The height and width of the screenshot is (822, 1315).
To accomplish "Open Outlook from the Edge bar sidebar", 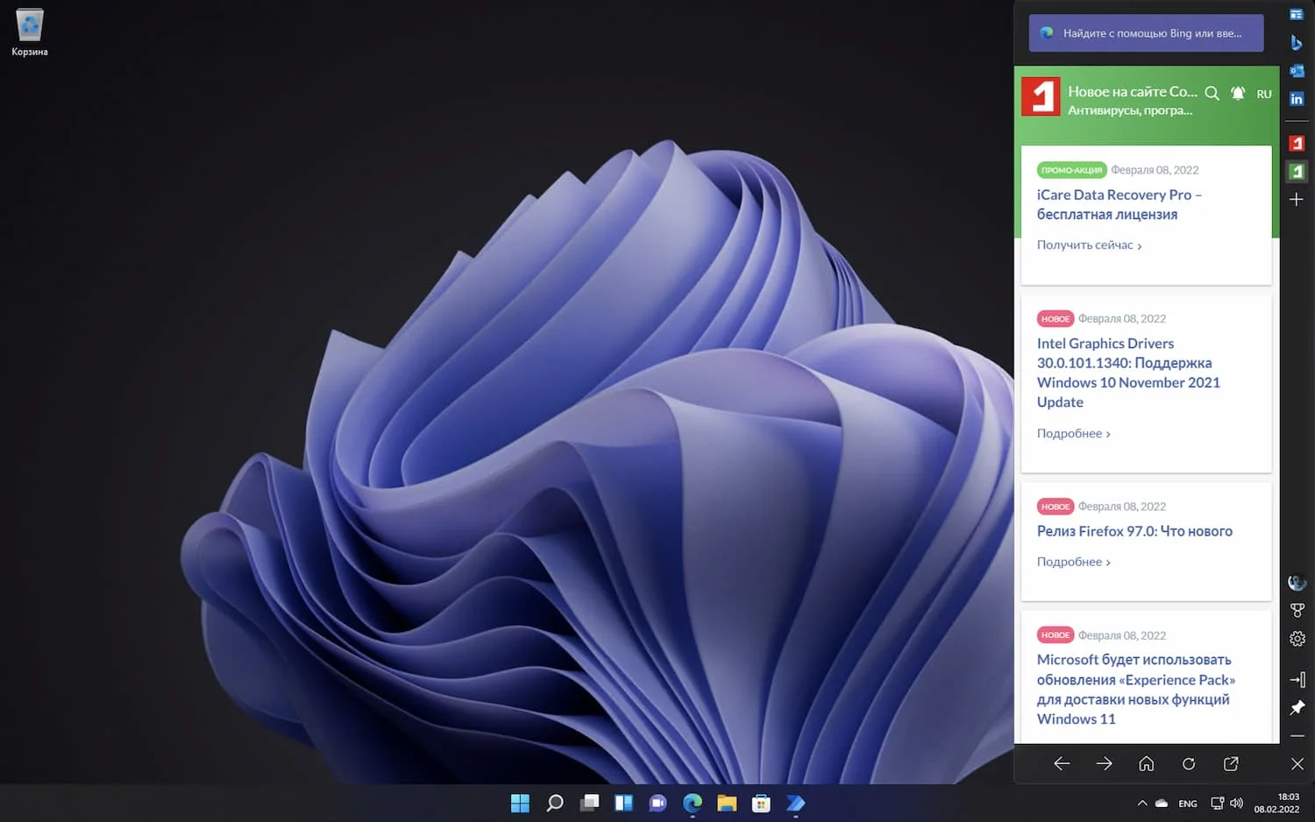I will pos(1297,71).
